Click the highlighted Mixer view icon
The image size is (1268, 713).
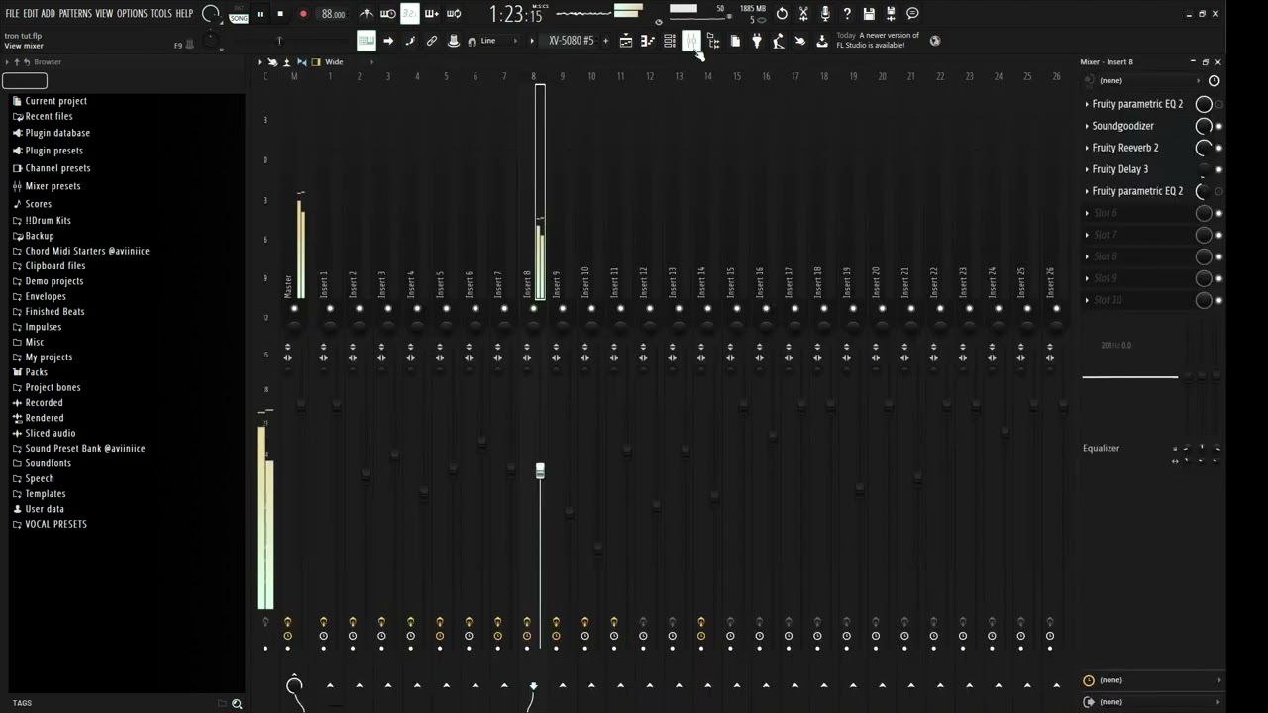[x=691, y=41]
